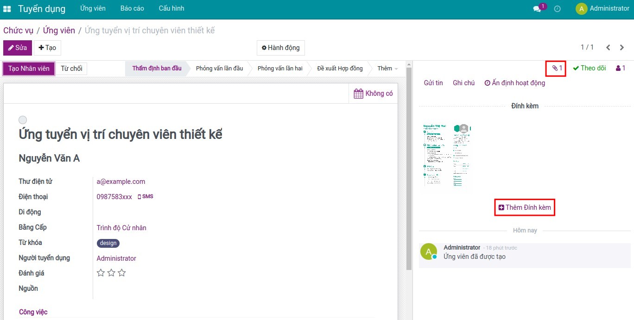Open the 'Hành động' action dropdown
Viewport: 634px width, 320px height.
tap(280, 48)
